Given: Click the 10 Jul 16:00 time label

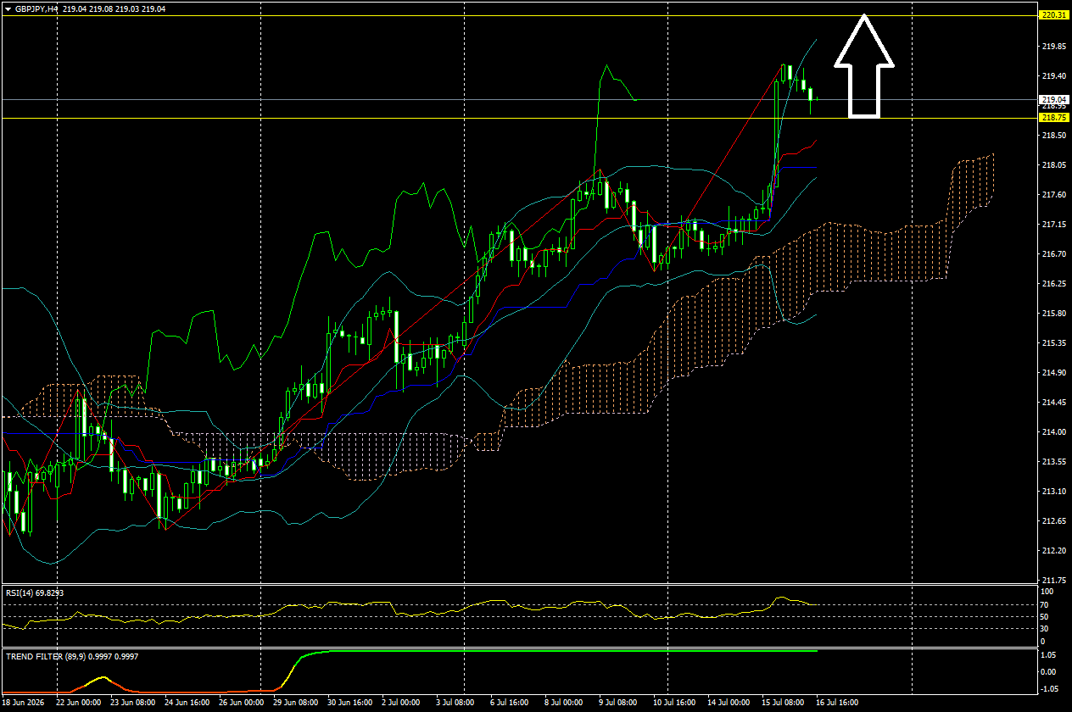Looking at the screenshot, I should [674, 703].
